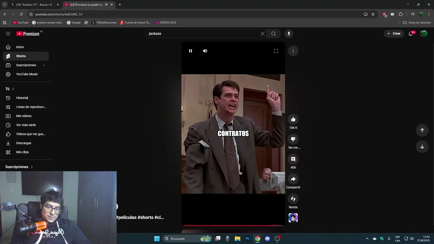Click the search magnifier button
Screen dimensions: 434x244
[273, 34]
